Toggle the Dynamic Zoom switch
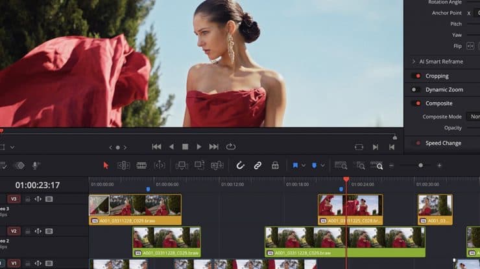The height and width of the screenshot is (269, 480). coord(416,90)
